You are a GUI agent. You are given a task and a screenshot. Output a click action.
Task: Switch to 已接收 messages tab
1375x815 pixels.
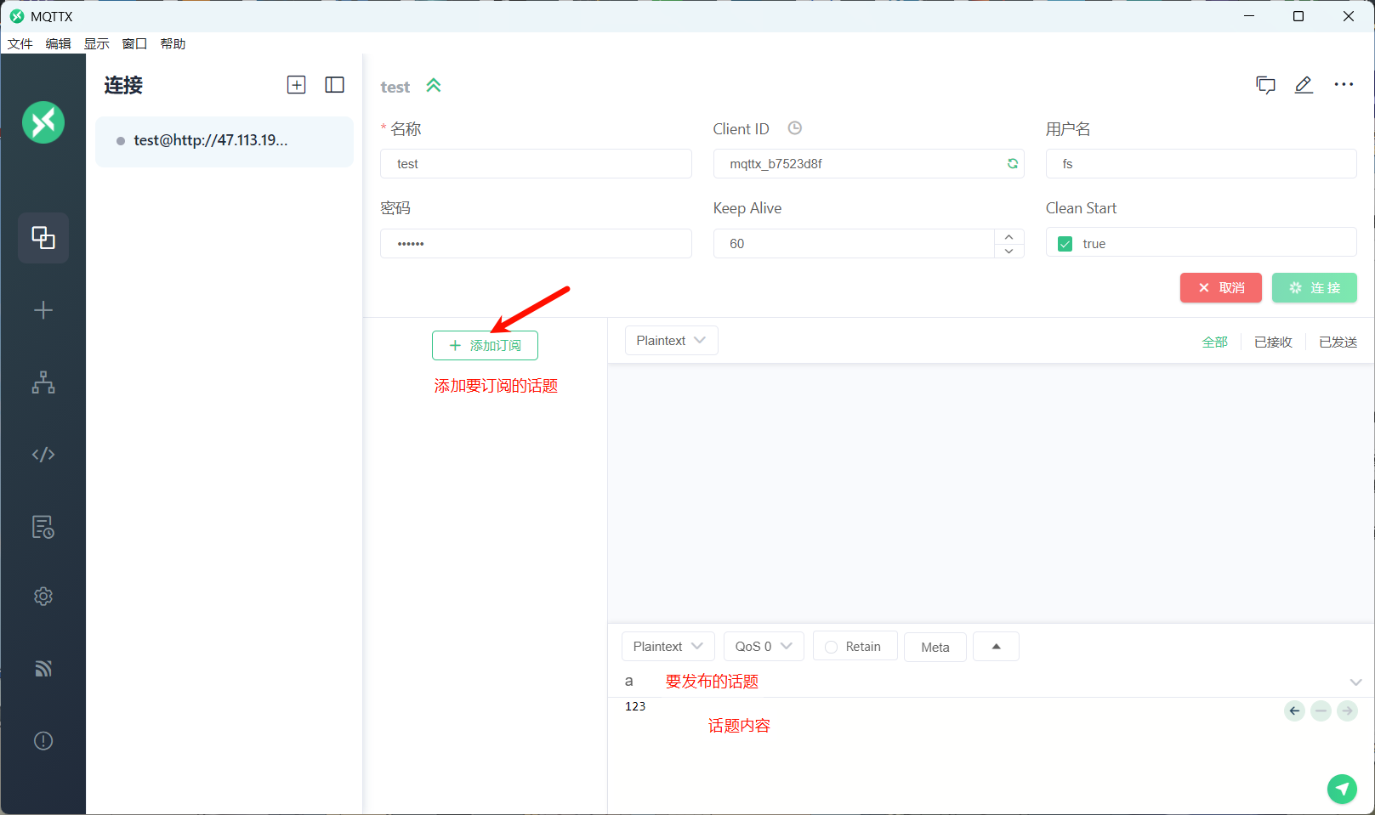pos(1273,342)
